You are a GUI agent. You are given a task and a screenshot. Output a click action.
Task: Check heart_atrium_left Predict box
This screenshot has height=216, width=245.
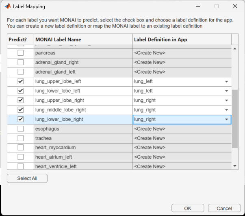20,157
